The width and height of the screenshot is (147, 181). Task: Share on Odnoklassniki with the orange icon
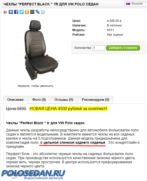[27, 12]
